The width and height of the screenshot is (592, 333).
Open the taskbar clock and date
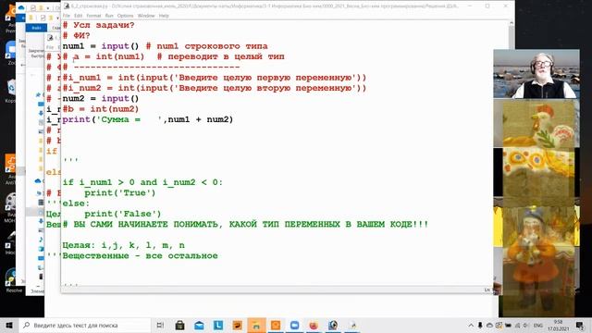pos(558,325)
